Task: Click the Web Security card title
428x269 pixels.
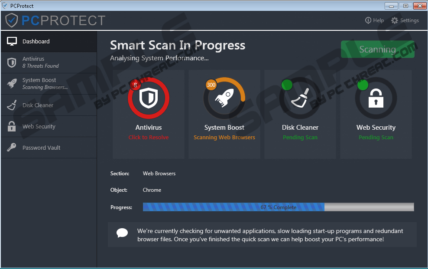Action: coord(376,128)
